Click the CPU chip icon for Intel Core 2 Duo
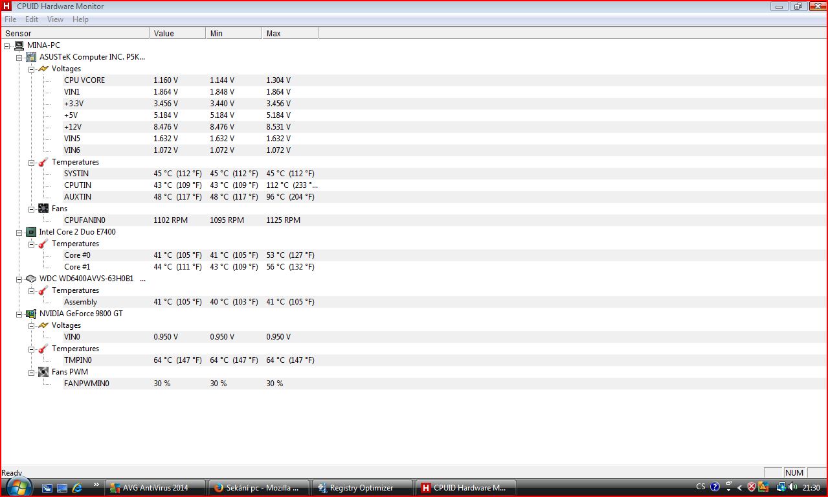 coord(31,232)
